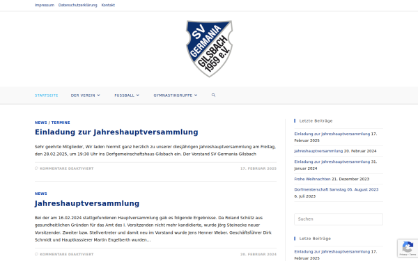This screenshot has height=261, width=418.
Task: Open Jahreshauptversammlung post title
Action: coord(87,203)
